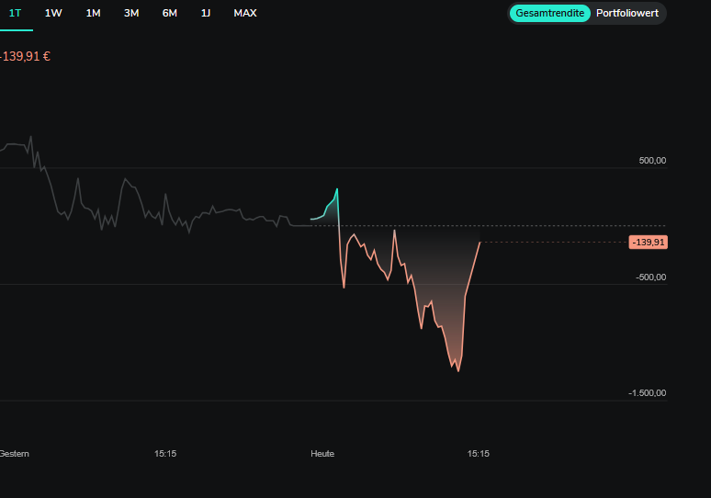Switch to the 1W time range
This screenshot has height=498, width=711.
[x=53, y=13]
